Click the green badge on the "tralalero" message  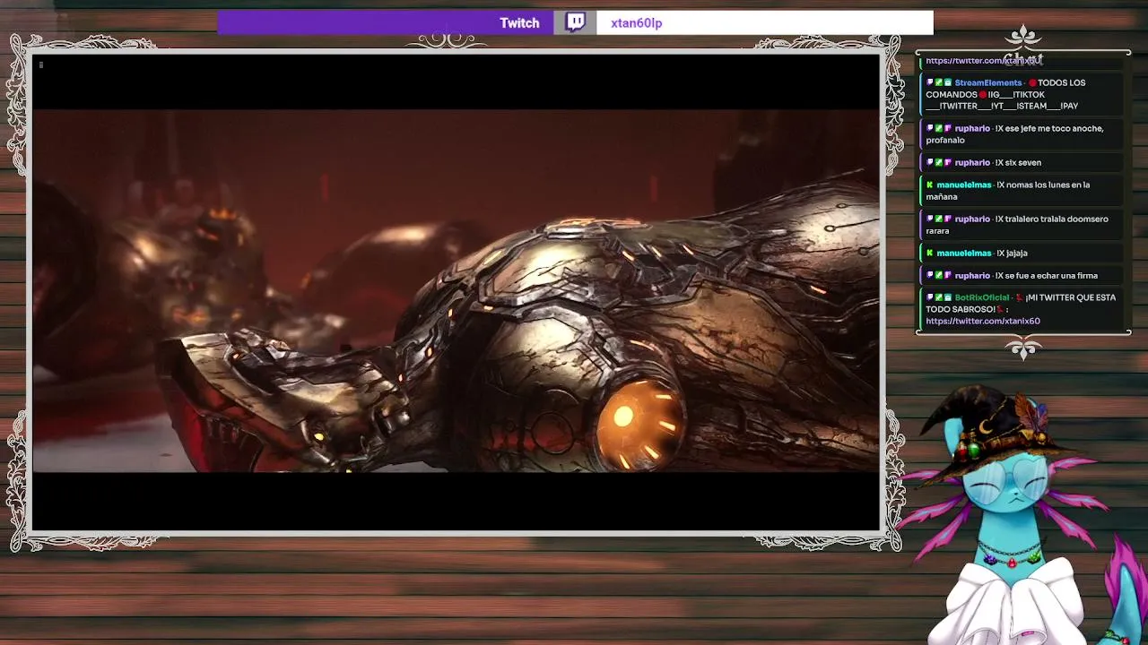[939, 219]
